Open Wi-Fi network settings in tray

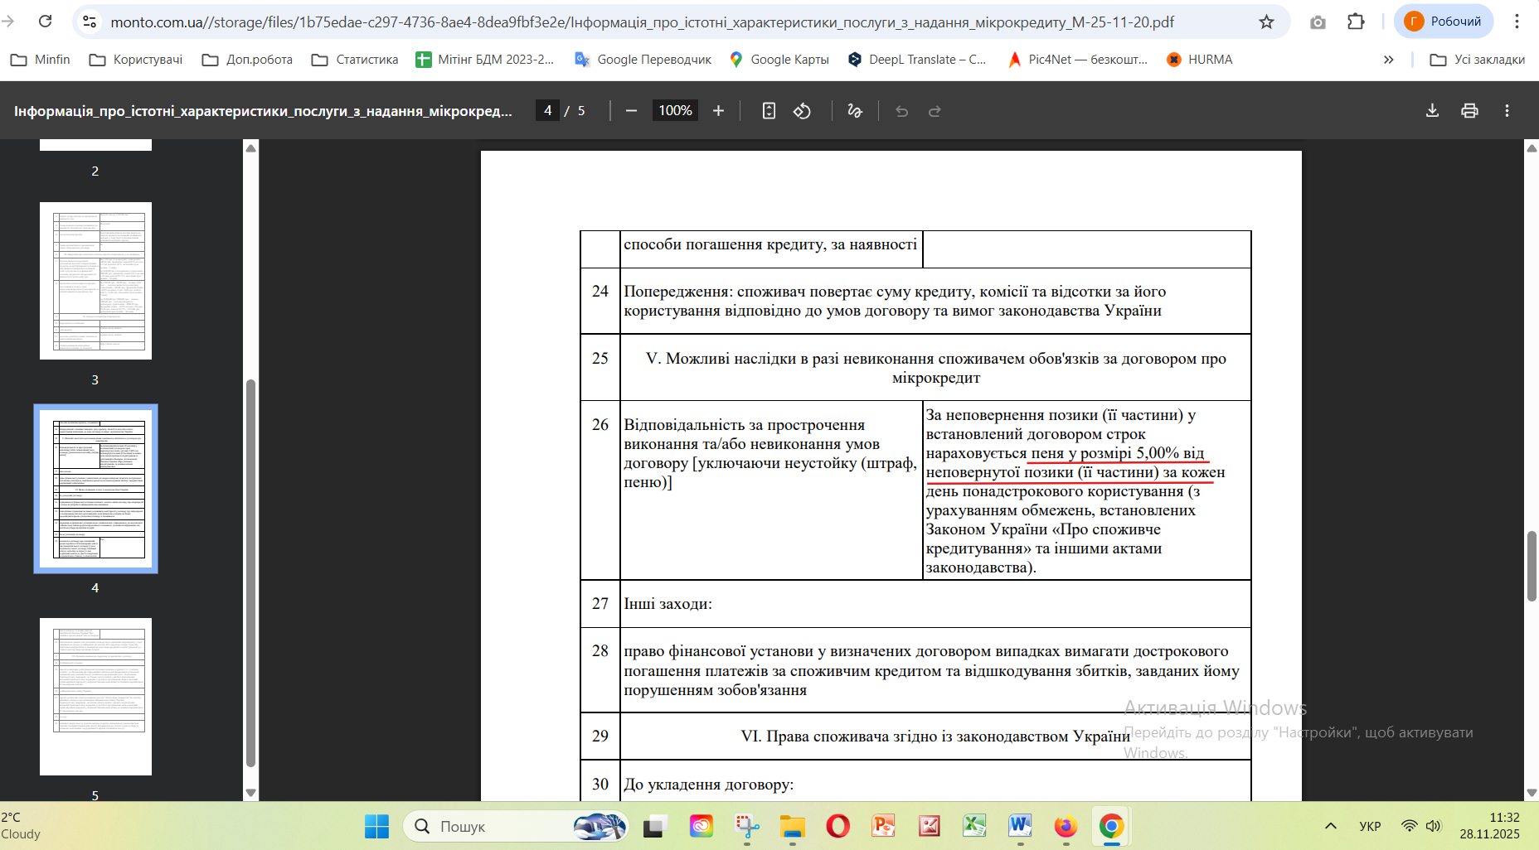1409,826
